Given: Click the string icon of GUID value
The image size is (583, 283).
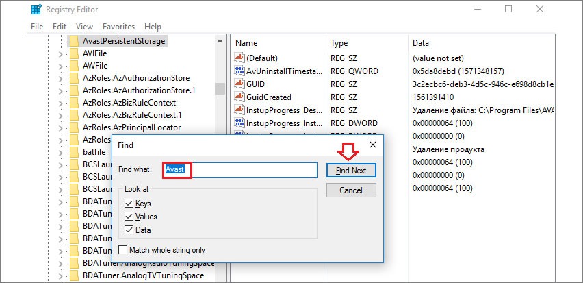Looking at the screenshot, I should click(239, 84).
